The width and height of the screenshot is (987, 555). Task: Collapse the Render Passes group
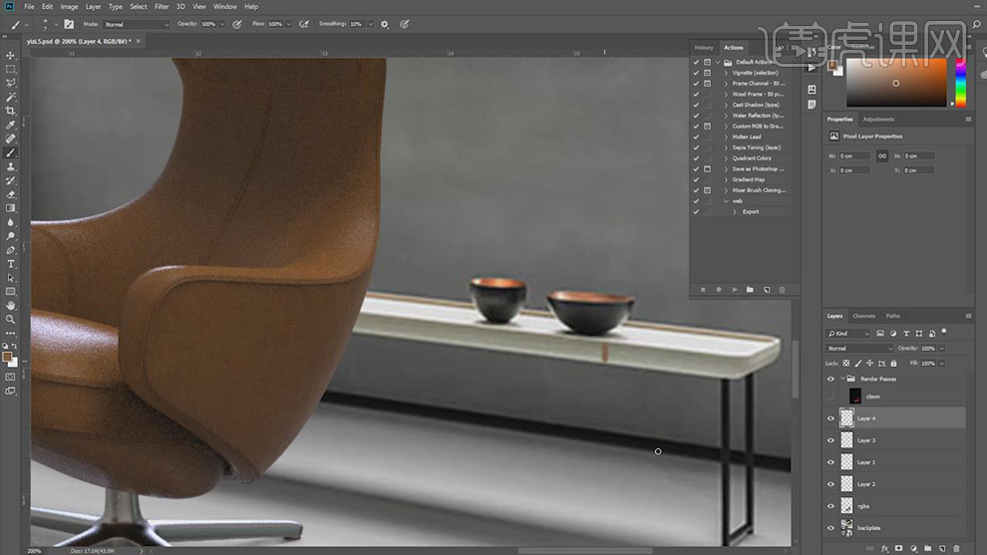pos(842,379)
